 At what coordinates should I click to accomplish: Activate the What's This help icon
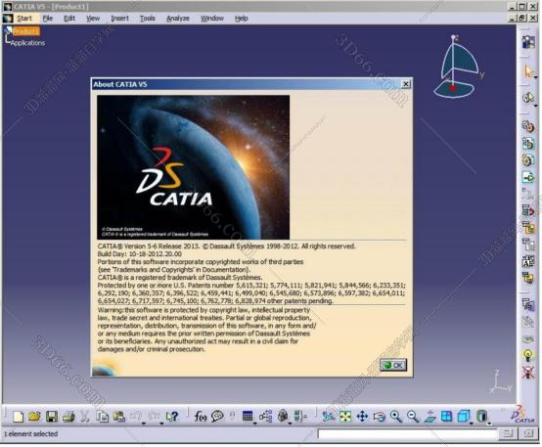point(172,417)
